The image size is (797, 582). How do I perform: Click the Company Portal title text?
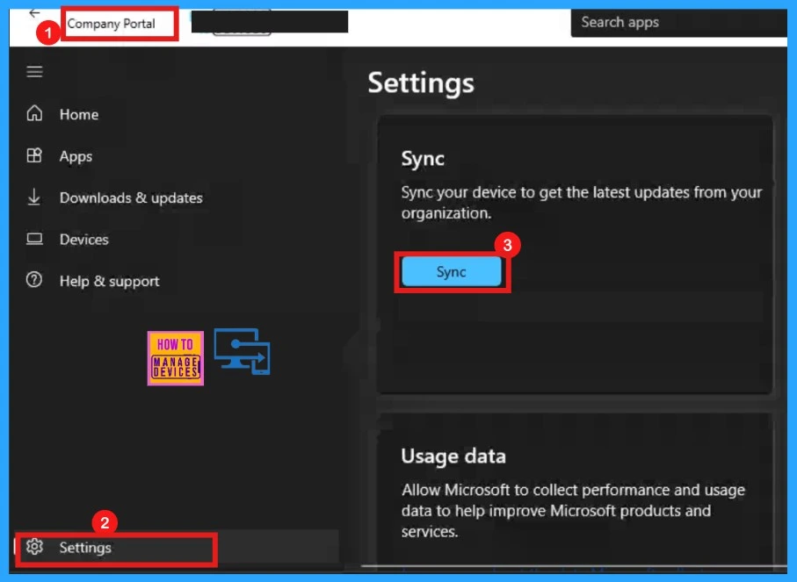(112, 24)
